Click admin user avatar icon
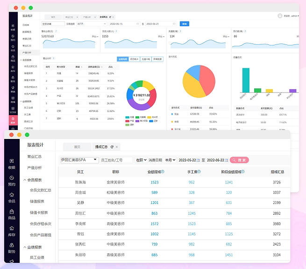Screen dimensions: 306x269 pyautogui.click(x=280, y=15)
